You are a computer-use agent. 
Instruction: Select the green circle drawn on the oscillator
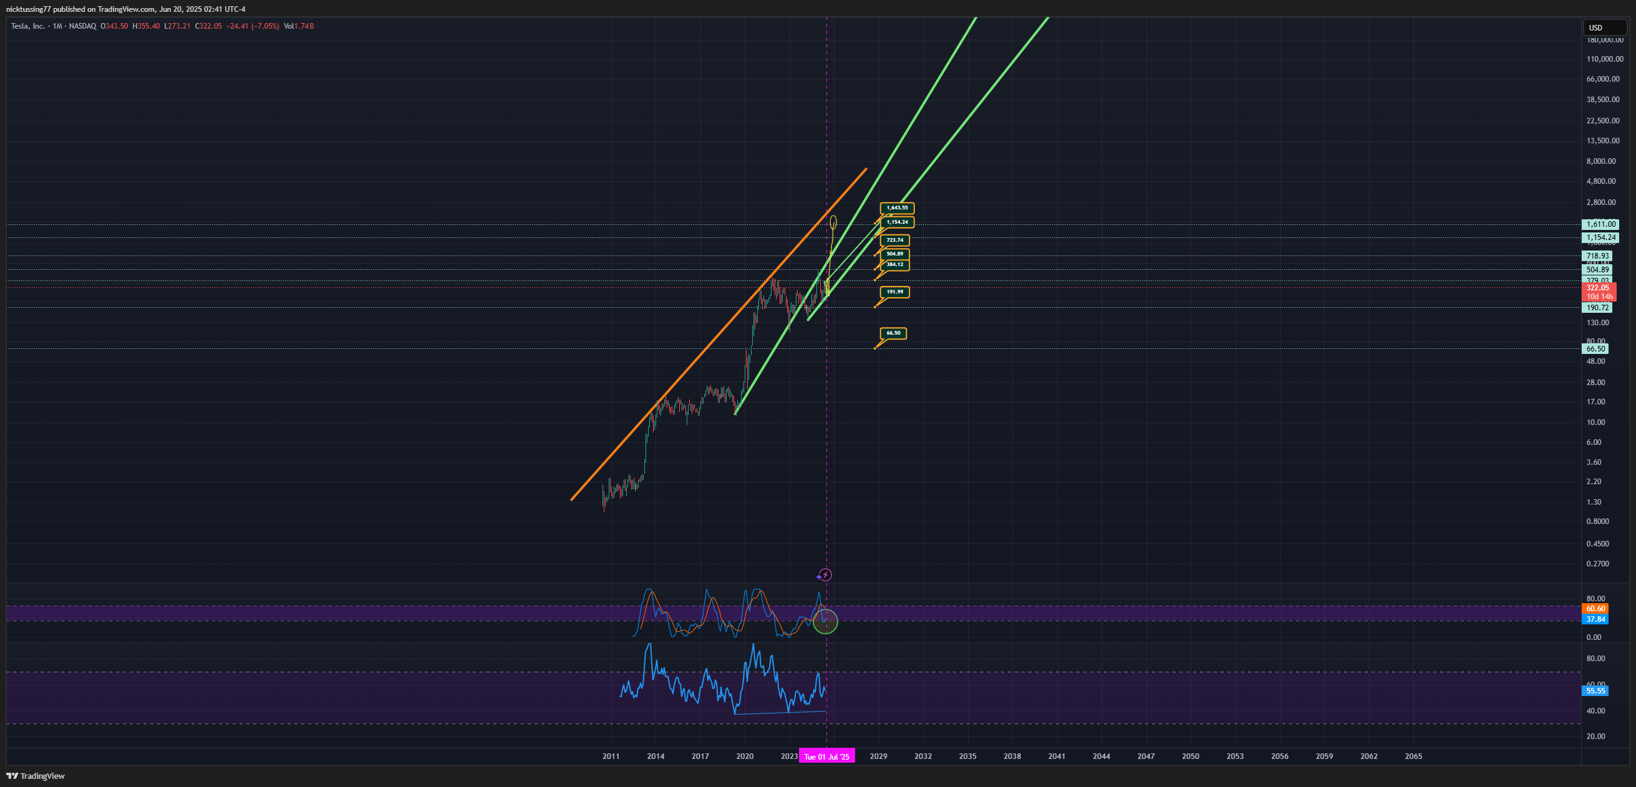click(x=825, y=621)
